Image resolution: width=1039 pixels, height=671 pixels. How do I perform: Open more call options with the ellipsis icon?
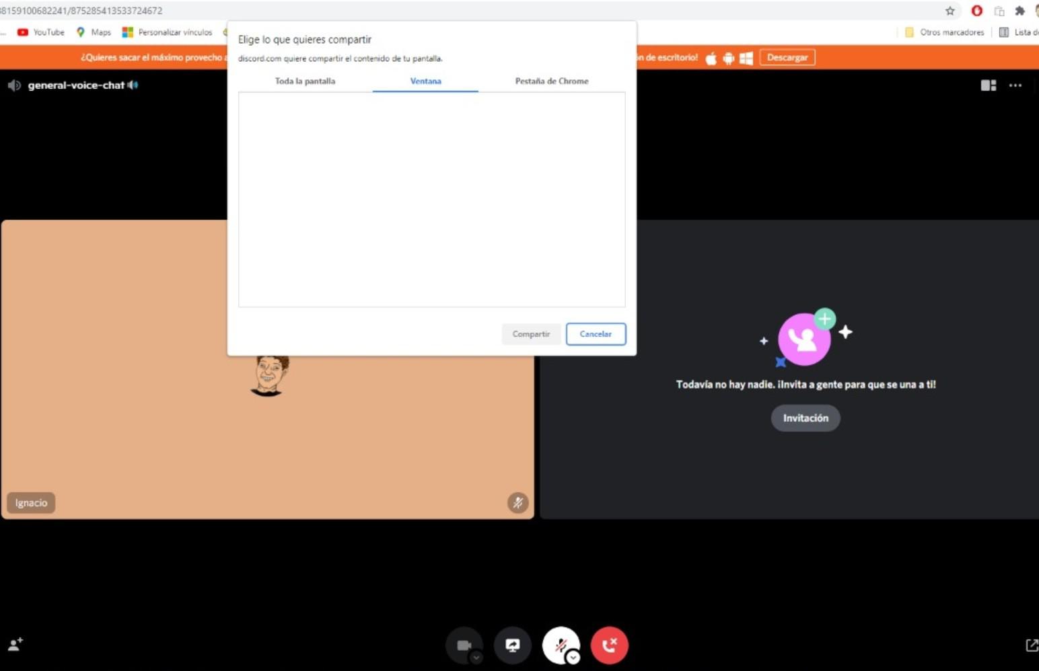click(1015, 85)
